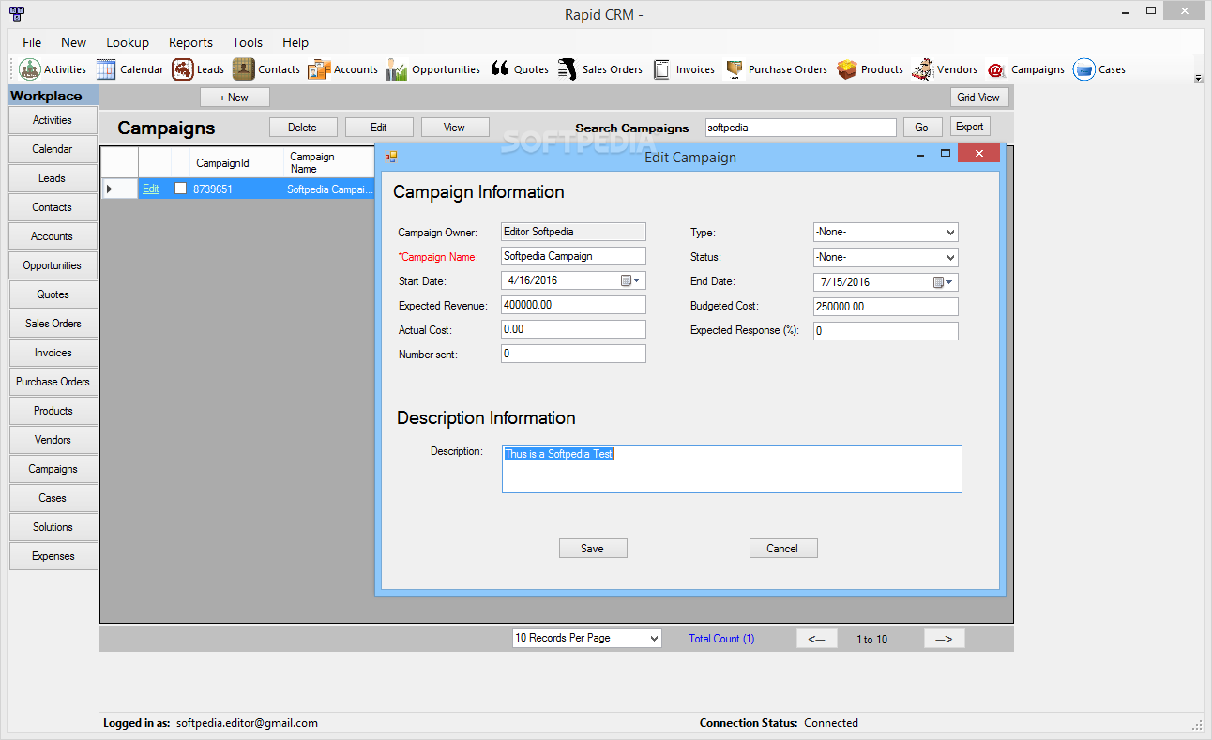
Task: Open Products via the toolbar box icon
Action: click(x=847, y=69)
